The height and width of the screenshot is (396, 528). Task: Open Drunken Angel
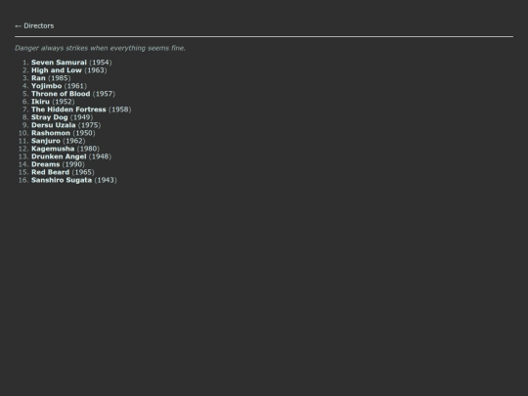click(59, 156)
